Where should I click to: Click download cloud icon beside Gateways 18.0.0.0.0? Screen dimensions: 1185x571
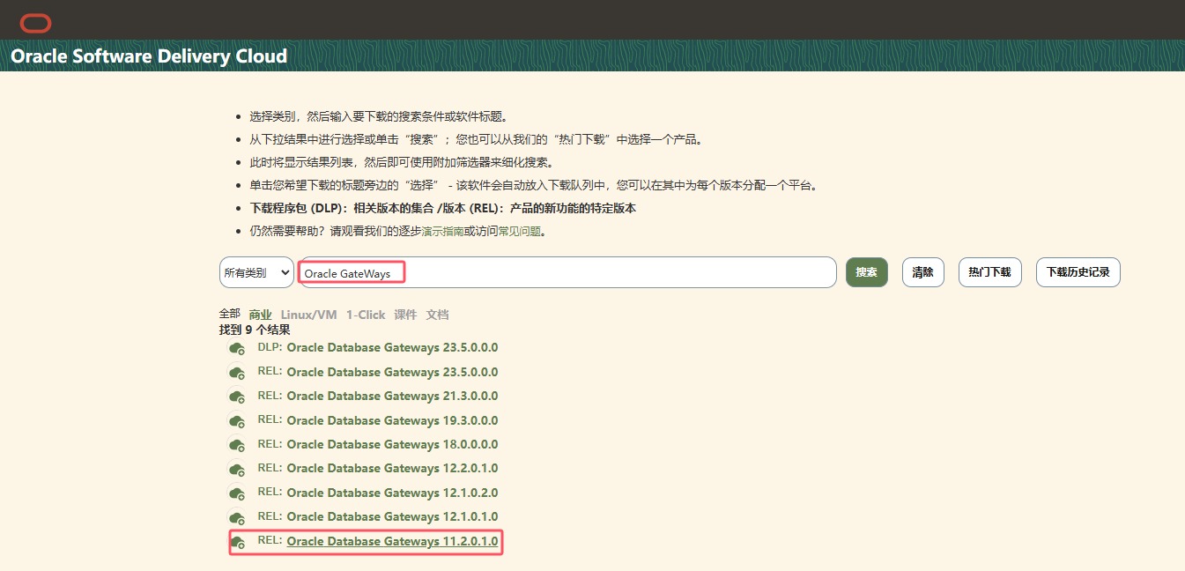tap(237, 445)
